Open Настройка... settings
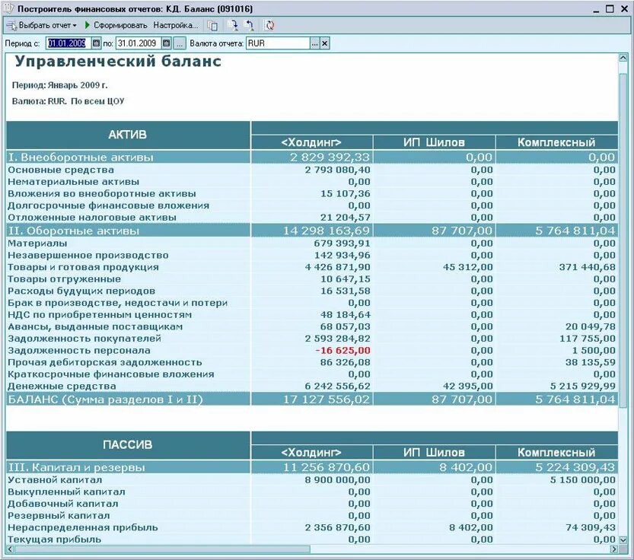The image size is (634, 560). tap(176, 25)
